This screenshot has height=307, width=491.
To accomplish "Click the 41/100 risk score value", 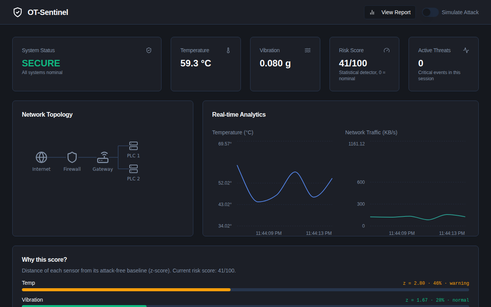I will (353, 63).
